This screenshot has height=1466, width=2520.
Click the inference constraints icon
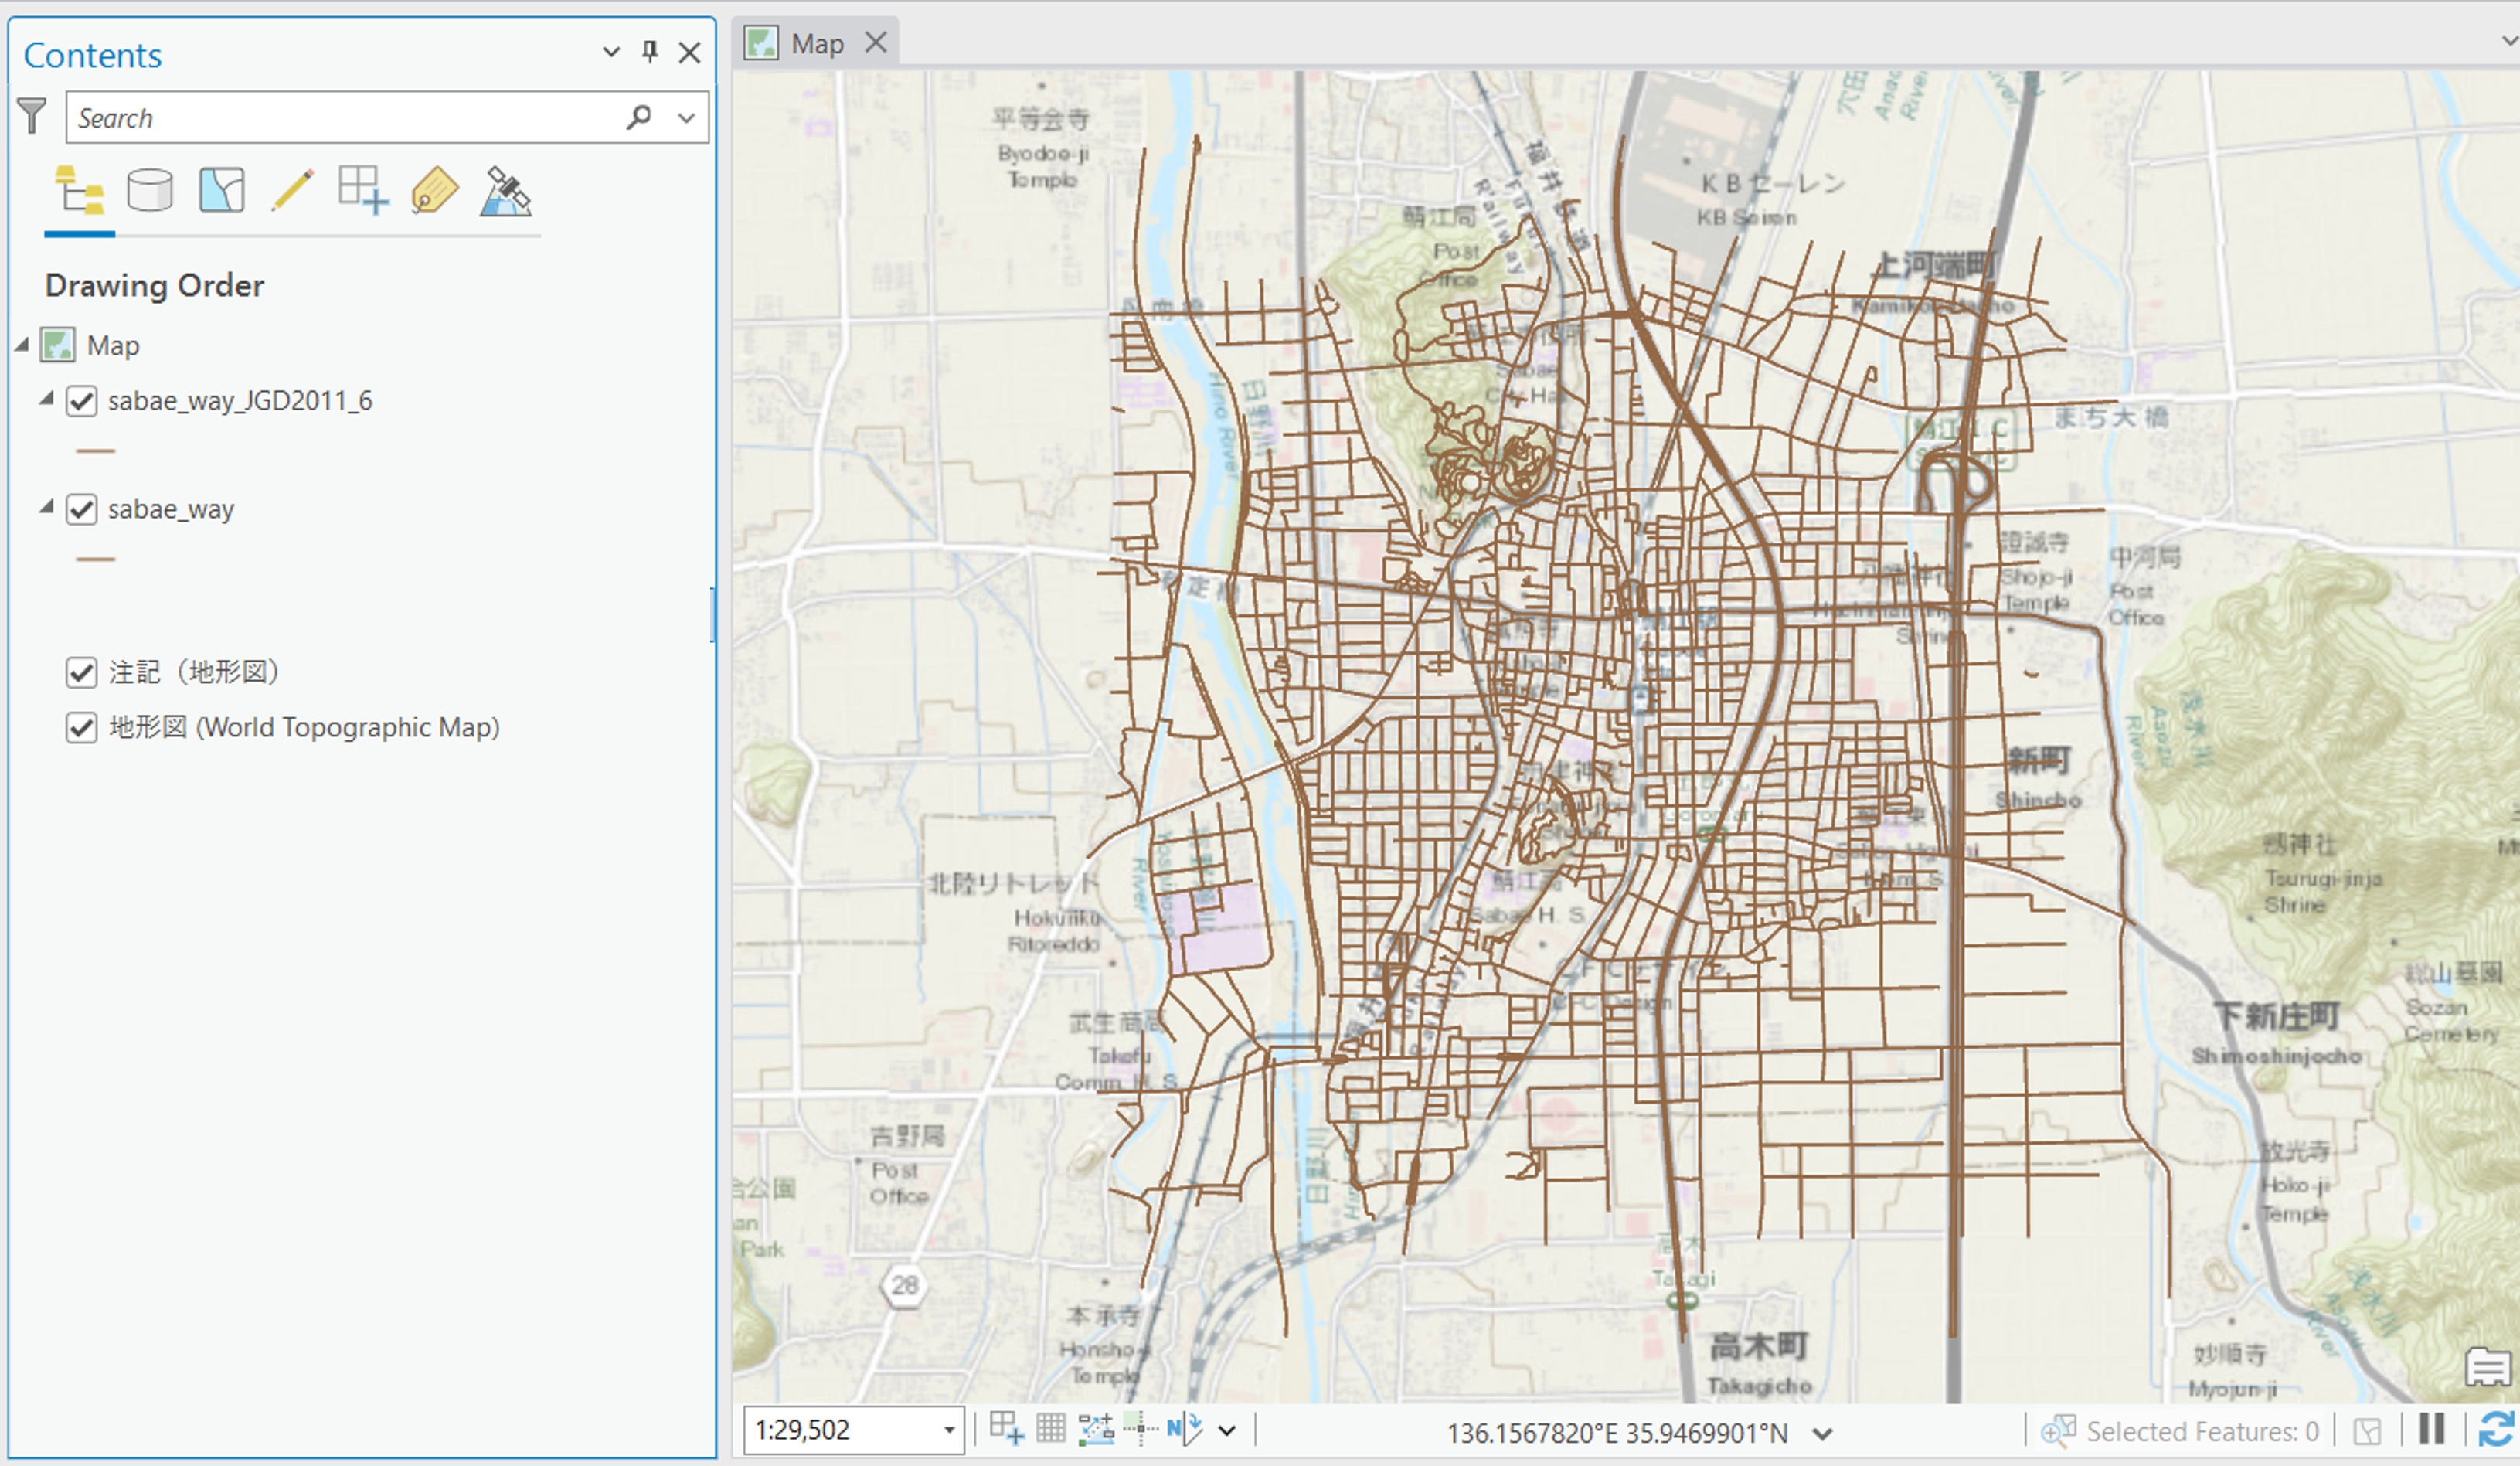(x=1141, y=1429)
